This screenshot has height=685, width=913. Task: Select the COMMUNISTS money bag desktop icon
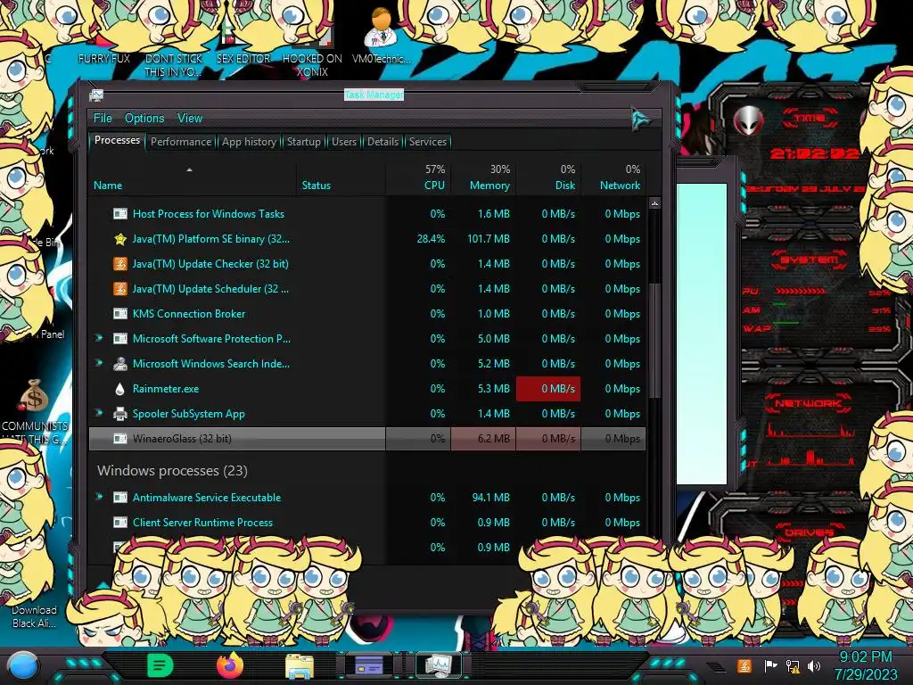35,395
